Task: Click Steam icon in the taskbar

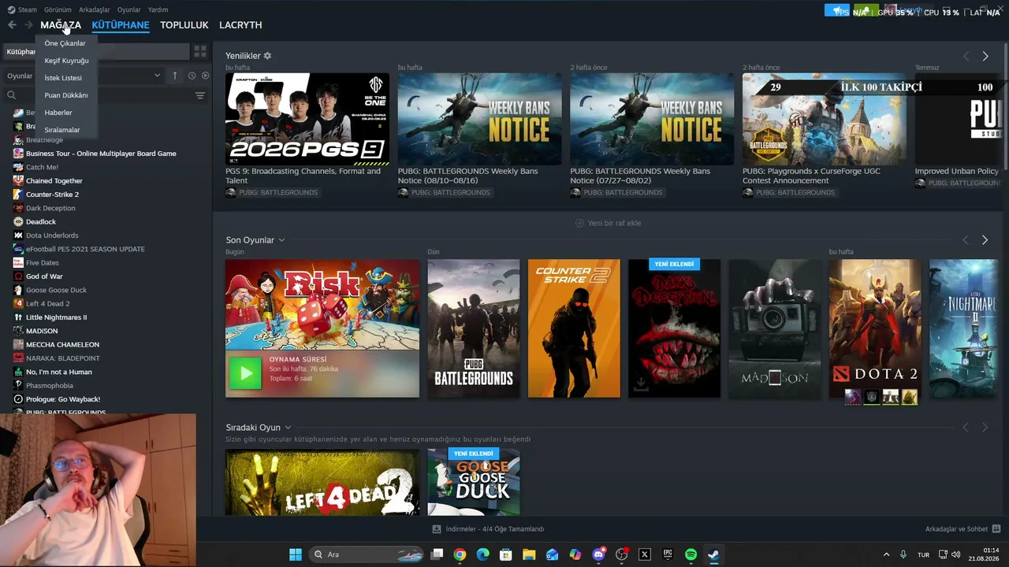Action: coord(713,554)
